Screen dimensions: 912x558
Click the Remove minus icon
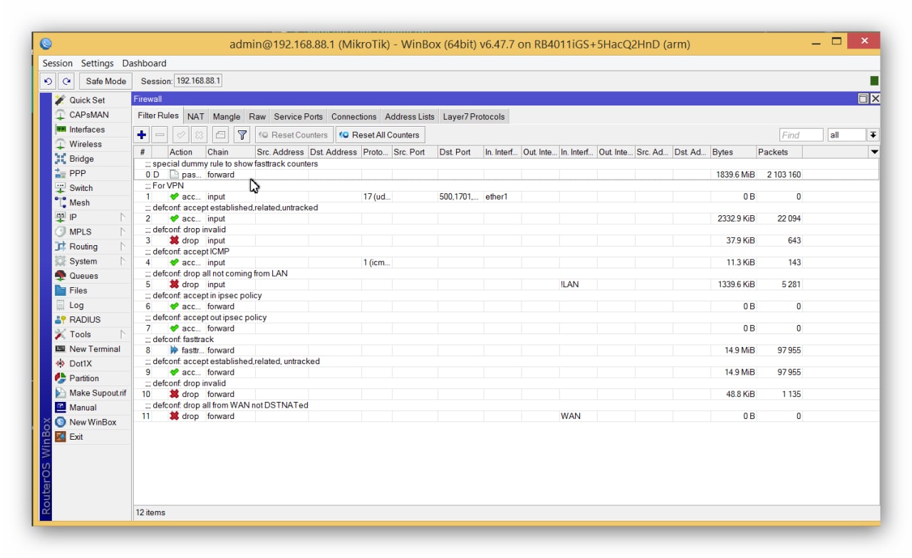click(x=160, y=135)
